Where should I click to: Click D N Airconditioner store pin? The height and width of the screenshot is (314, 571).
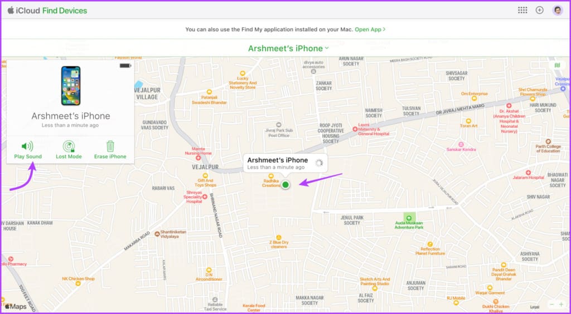point(209,270)
